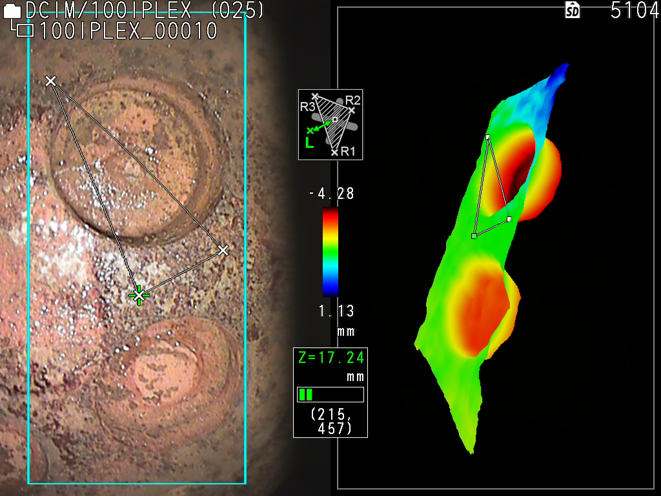Open the R1 R2 R3 reference plane diagram

(330, 125)
